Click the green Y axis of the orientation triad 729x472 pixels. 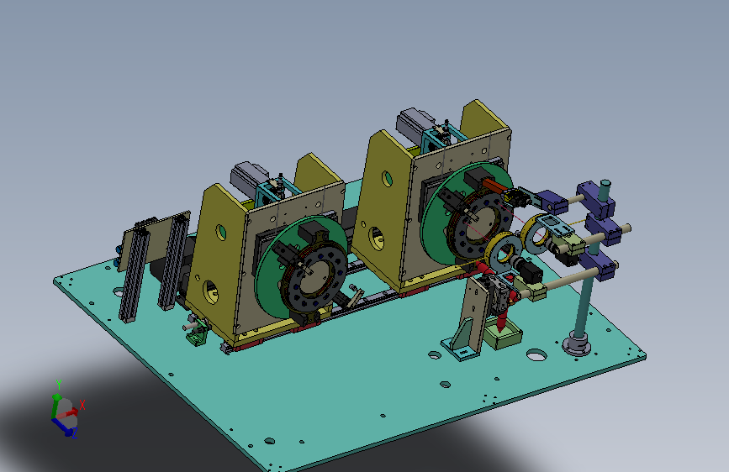[55, 404]
